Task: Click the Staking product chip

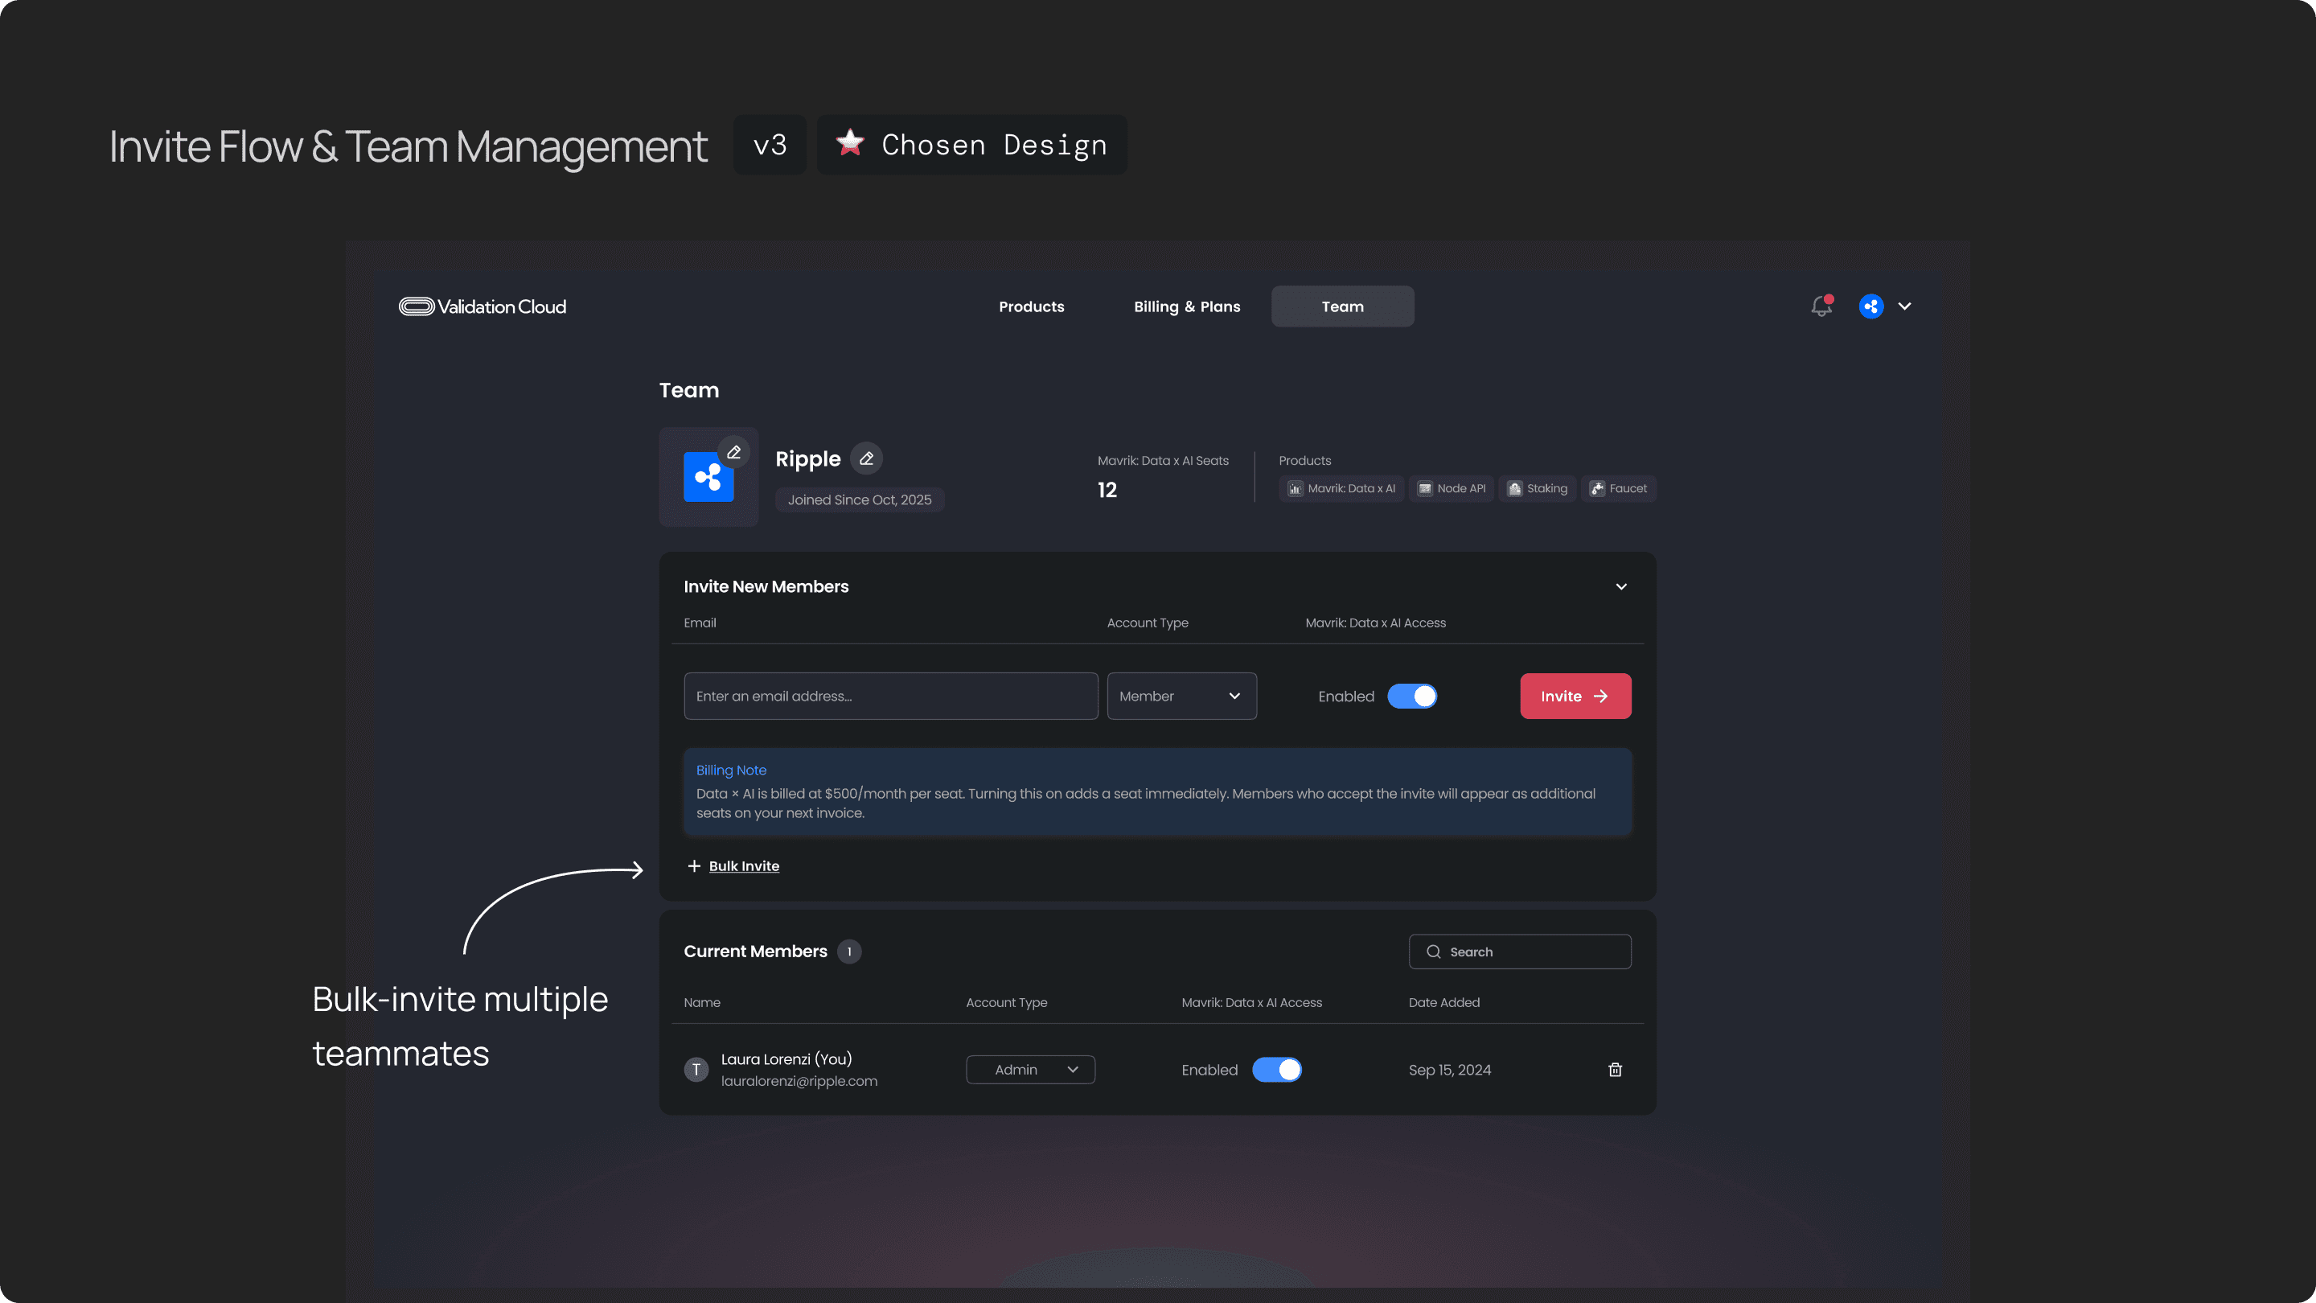Action: (1537, 488)
